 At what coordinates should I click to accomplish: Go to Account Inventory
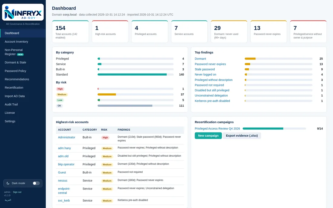coord(23,41)
